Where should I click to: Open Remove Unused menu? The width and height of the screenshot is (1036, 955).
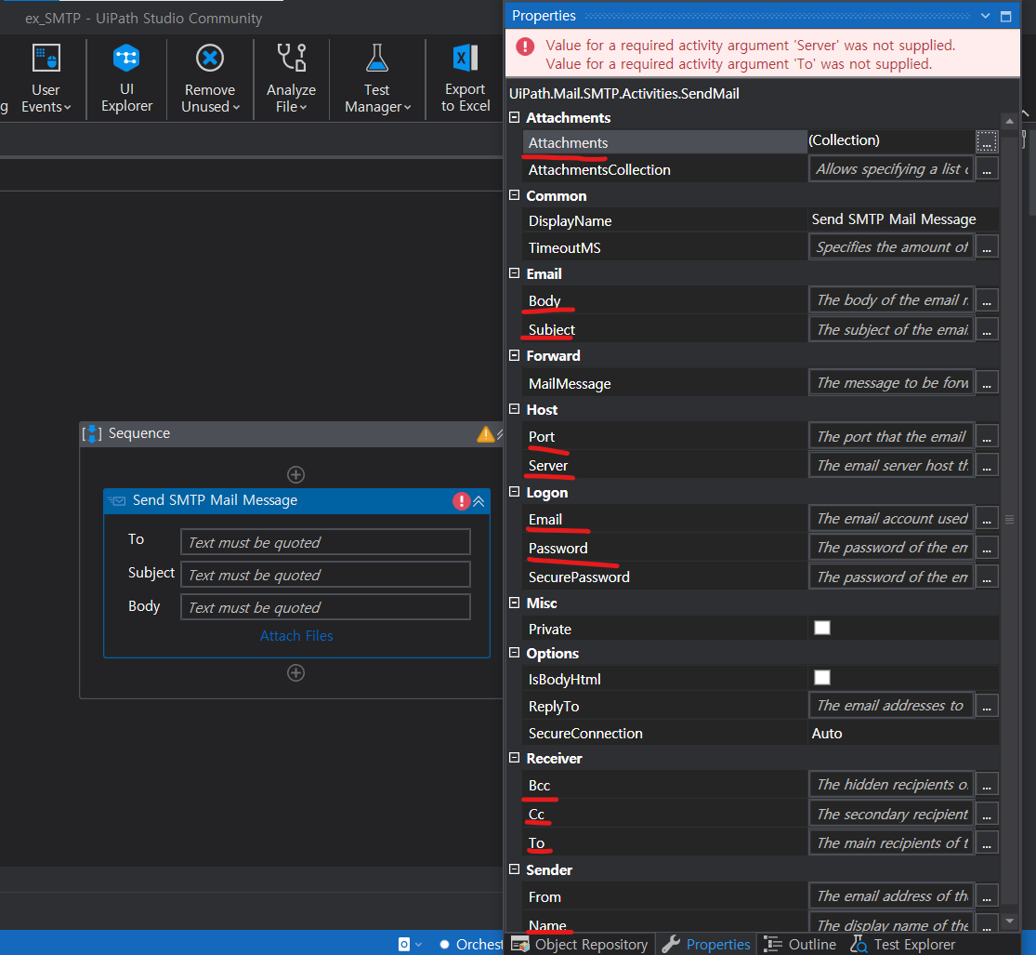(210, 78)
